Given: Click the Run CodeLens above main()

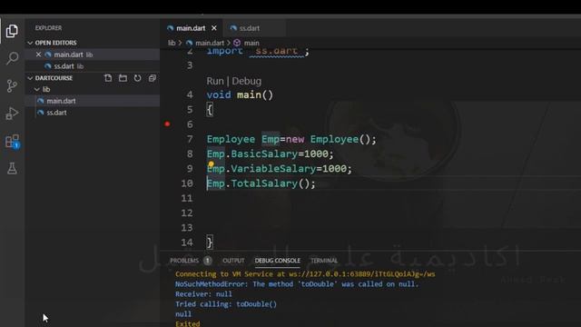Looking at the screenshot, I should coord(215,81).
